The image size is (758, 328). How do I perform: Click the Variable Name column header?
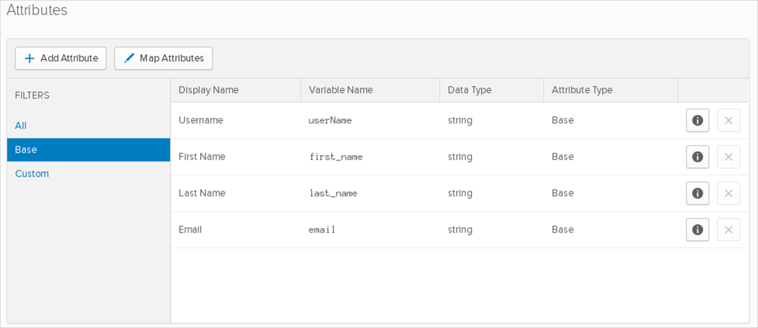click(341, 90)
